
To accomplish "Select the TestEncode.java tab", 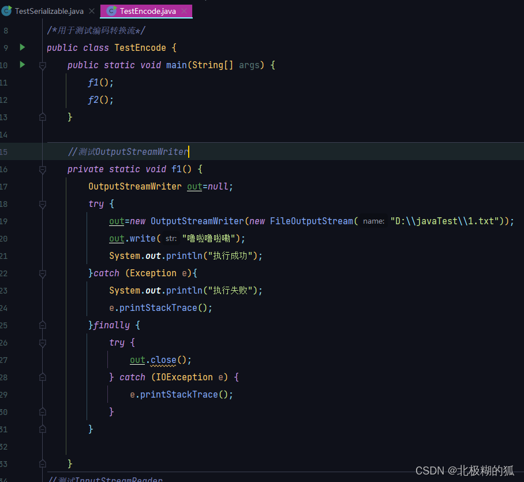I will [147, 11].
